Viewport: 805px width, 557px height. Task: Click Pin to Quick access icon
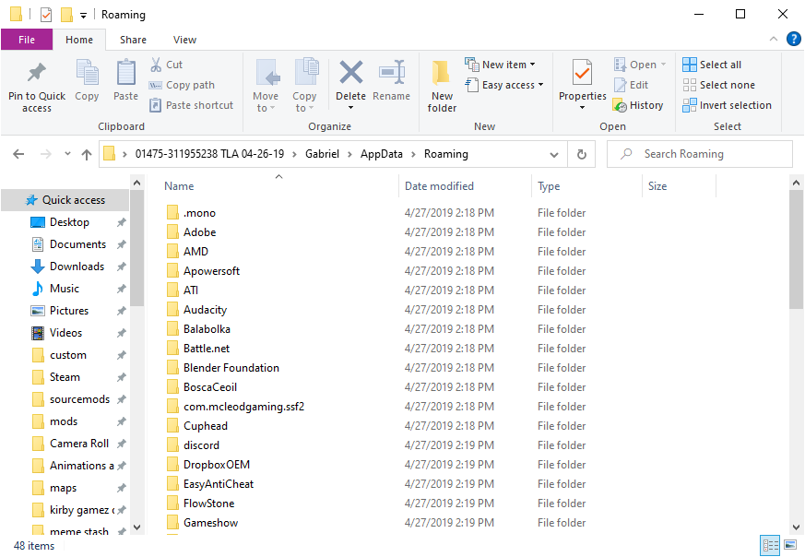pyautogui.click(x=37, y=73)
